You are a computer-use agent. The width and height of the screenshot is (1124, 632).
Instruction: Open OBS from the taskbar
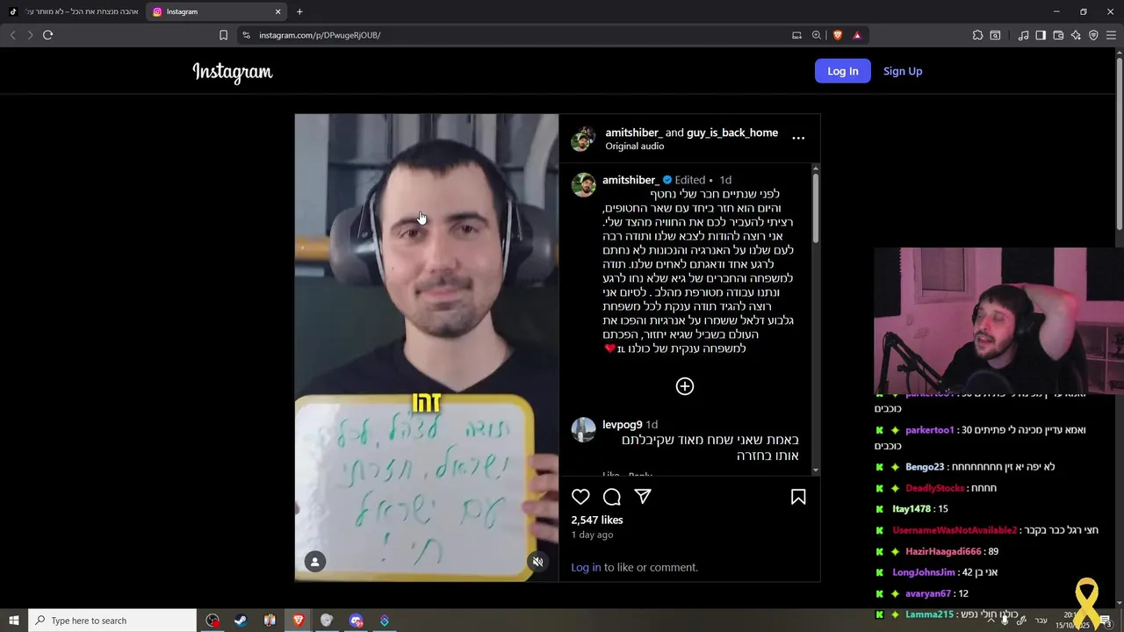213,621
